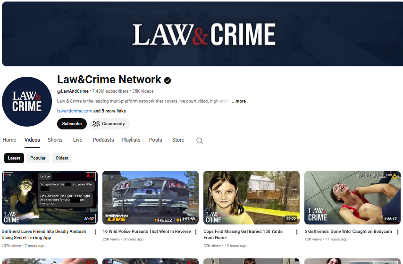403x264 pixels.
Task: Open the Cops Find Missing Girl thumbnail
Action: [252, 198]
